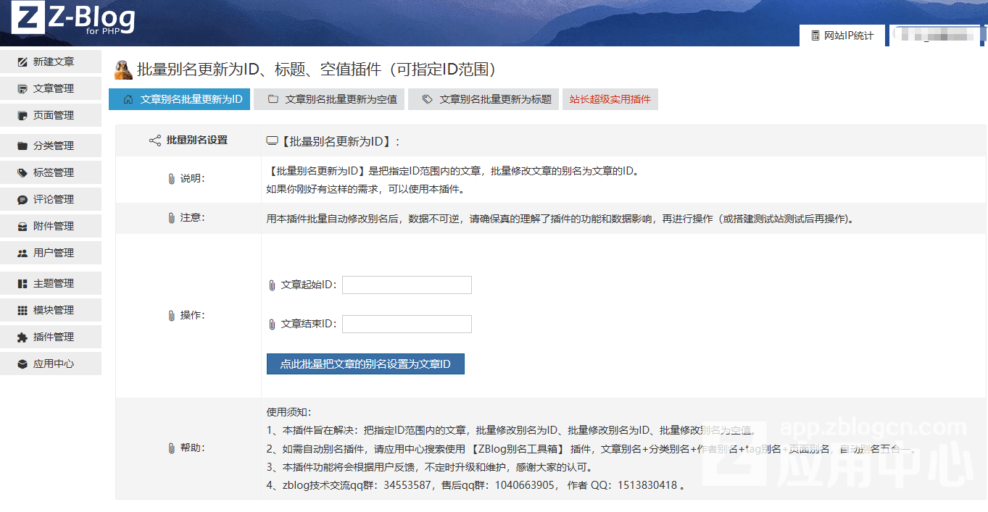Click the 评论管理 speech bubble icon
Viewport: 988px width, 512px height.
[x=22, y=200]
